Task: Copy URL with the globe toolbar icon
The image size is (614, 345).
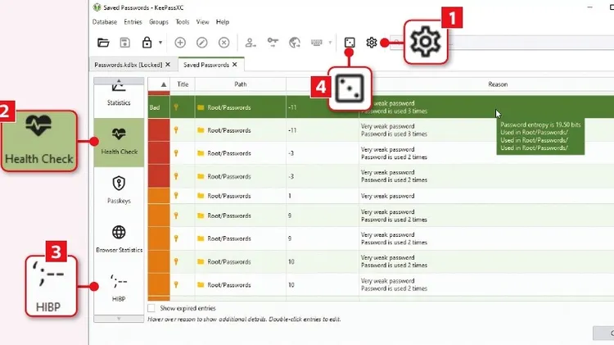Action: click(295, 43)
